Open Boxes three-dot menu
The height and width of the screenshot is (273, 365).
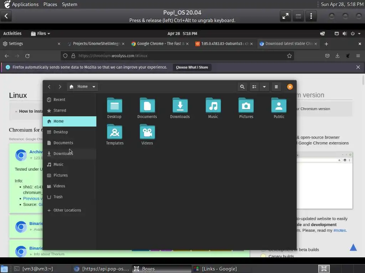tap(311, 16)
